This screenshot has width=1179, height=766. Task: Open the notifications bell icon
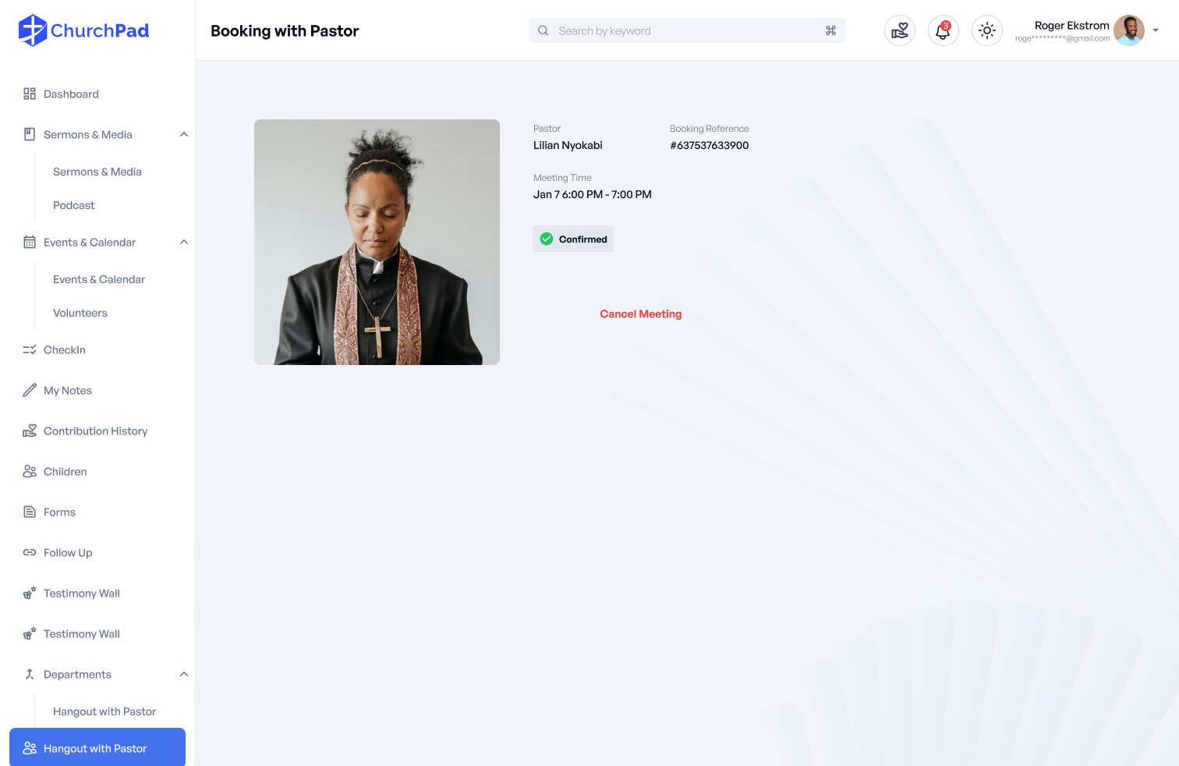click(x=943, y=30)
